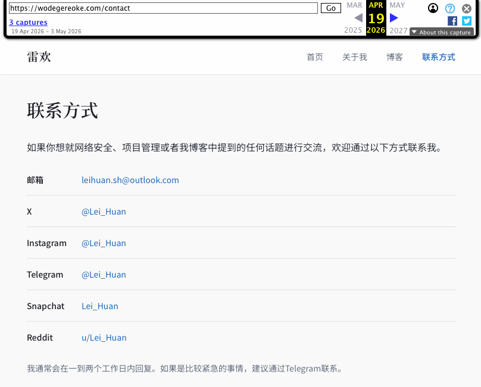The height and width of the screenshot is (387, 481).
Task: Select the 2027 year in the timeline
Action: tap(398, 30)
